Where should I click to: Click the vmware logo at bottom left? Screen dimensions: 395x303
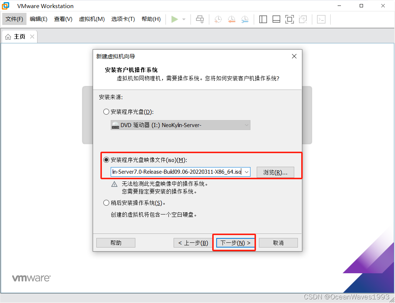pos(32,278)
